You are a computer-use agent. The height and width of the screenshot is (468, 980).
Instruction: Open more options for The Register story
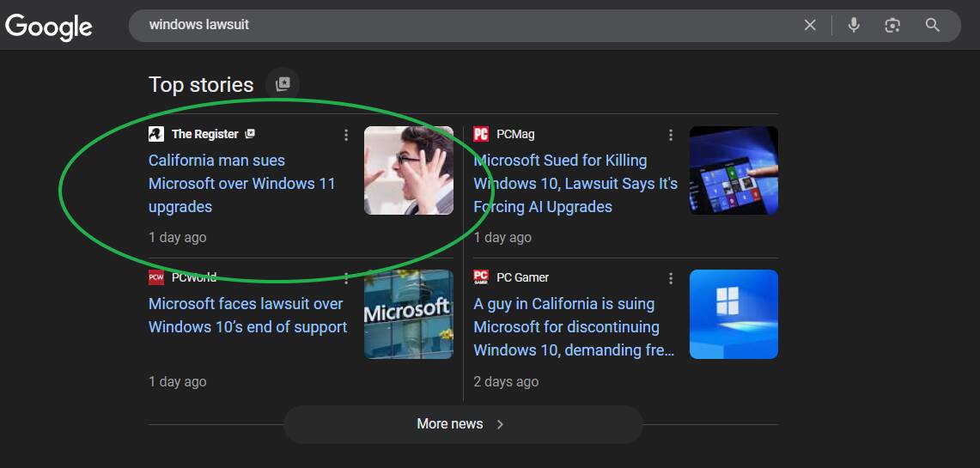pos(346,135)
